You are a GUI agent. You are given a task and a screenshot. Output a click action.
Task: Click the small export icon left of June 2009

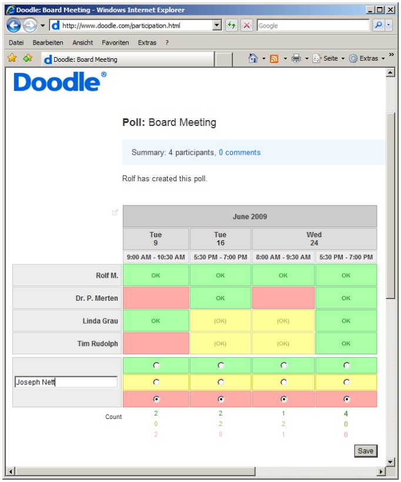[x=115, y=212]
